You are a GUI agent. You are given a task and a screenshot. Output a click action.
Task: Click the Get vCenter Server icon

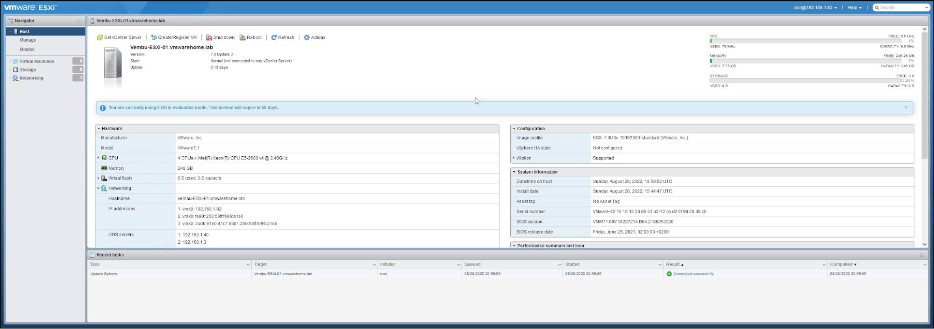coord(100,37)
